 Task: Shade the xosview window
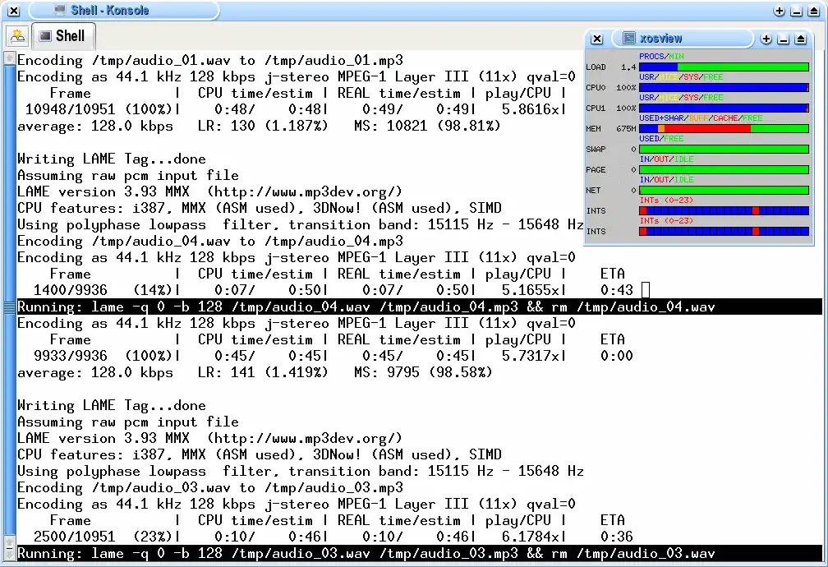(801, 39)
